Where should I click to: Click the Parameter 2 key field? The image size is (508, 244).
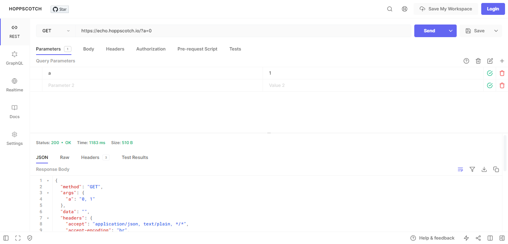click(x=152, y=85)
